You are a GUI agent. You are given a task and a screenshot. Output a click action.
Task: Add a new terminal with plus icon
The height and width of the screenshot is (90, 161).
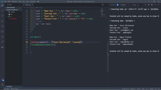[145, 5]
